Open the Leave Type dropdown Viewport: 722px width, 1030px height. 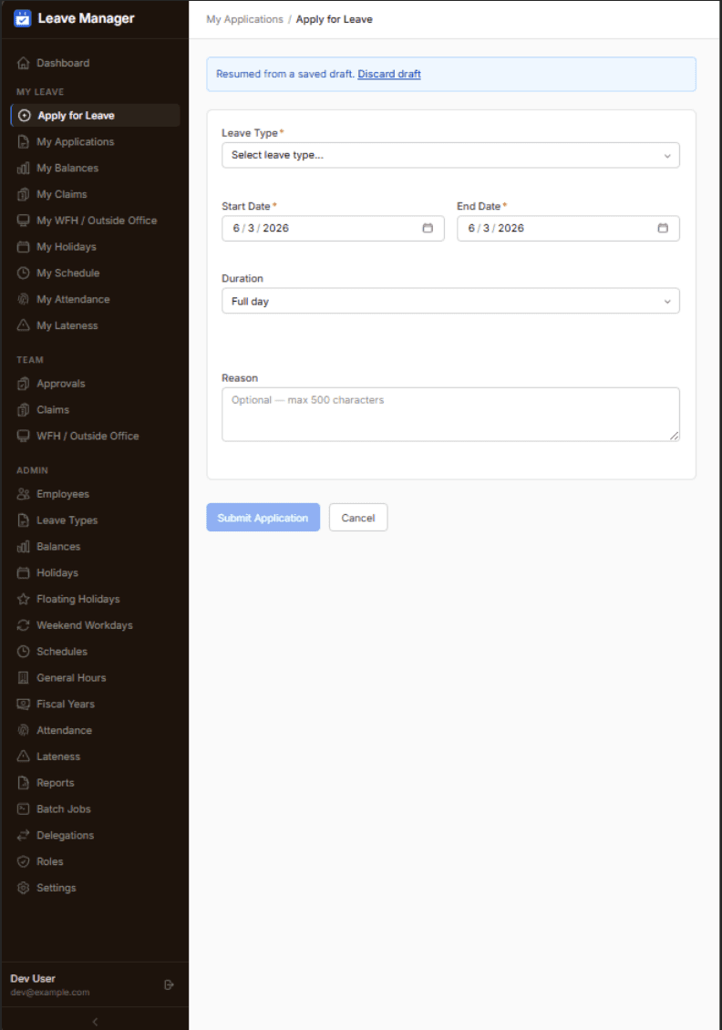pos(450,156)
